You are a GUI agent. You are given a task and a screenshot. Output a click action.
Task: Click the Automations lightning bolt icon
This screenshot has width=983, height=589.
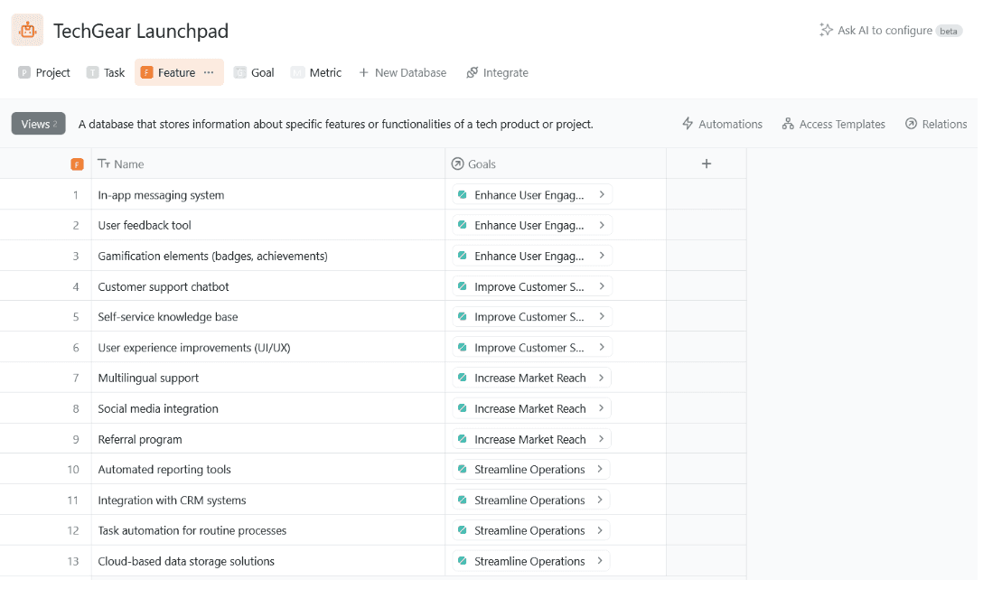point(688,124)
